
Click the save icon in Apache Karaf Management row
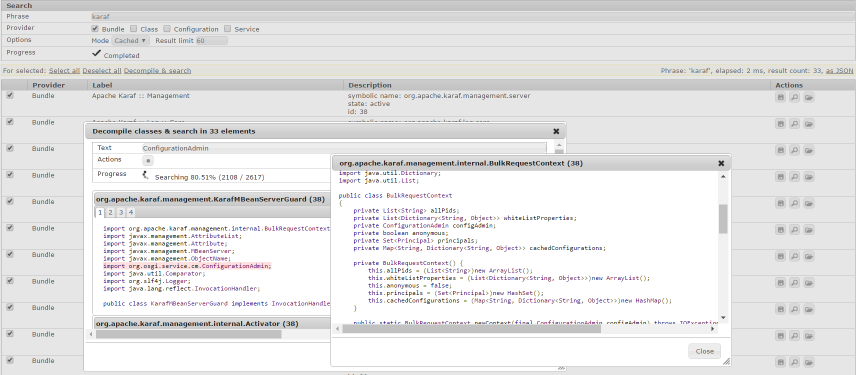tap(780, 97)
